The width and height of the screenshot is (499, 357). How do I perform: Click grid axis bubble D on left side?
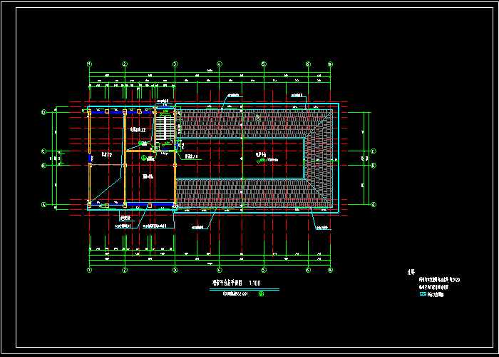[43, 111]
